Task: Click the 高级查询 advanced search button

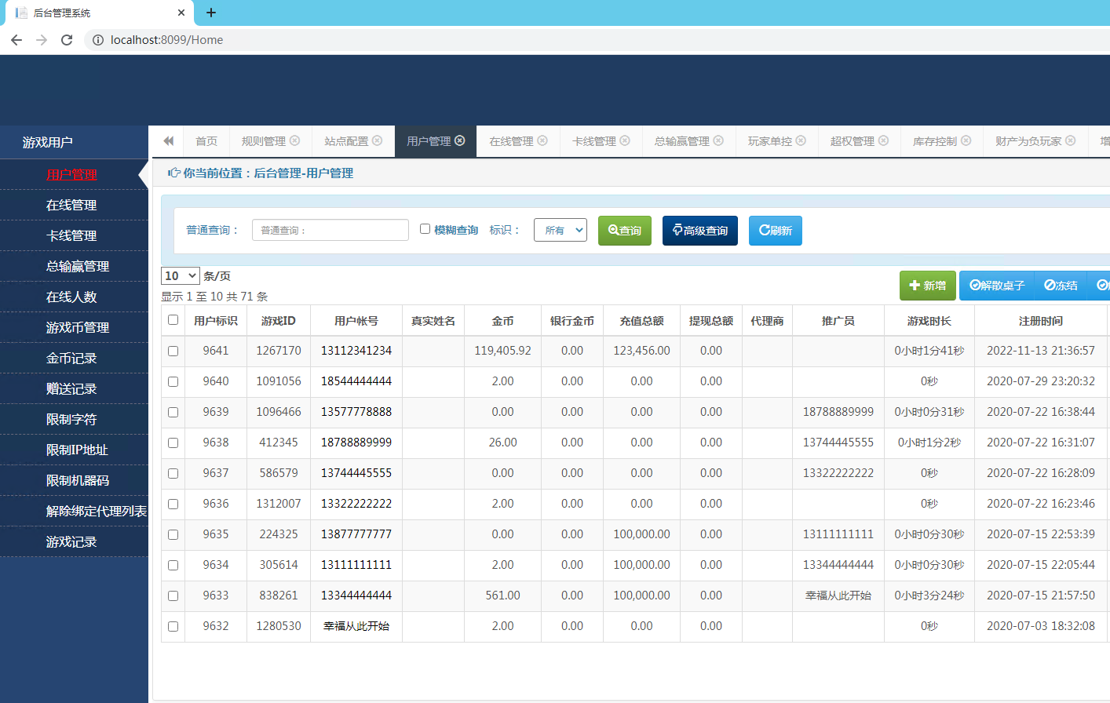Action: pos(700,231)
